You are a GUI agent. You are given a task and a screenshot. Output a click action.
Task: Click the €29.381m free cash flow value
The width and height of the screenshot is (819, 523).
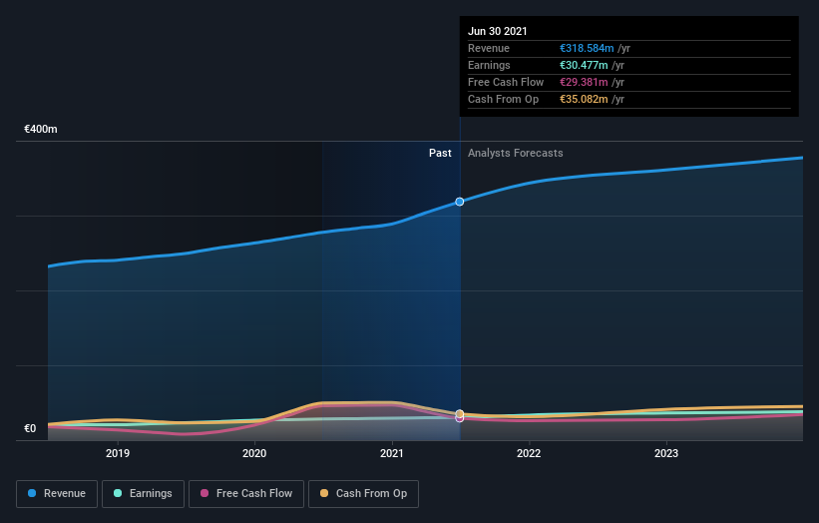(x=584, y=82)
